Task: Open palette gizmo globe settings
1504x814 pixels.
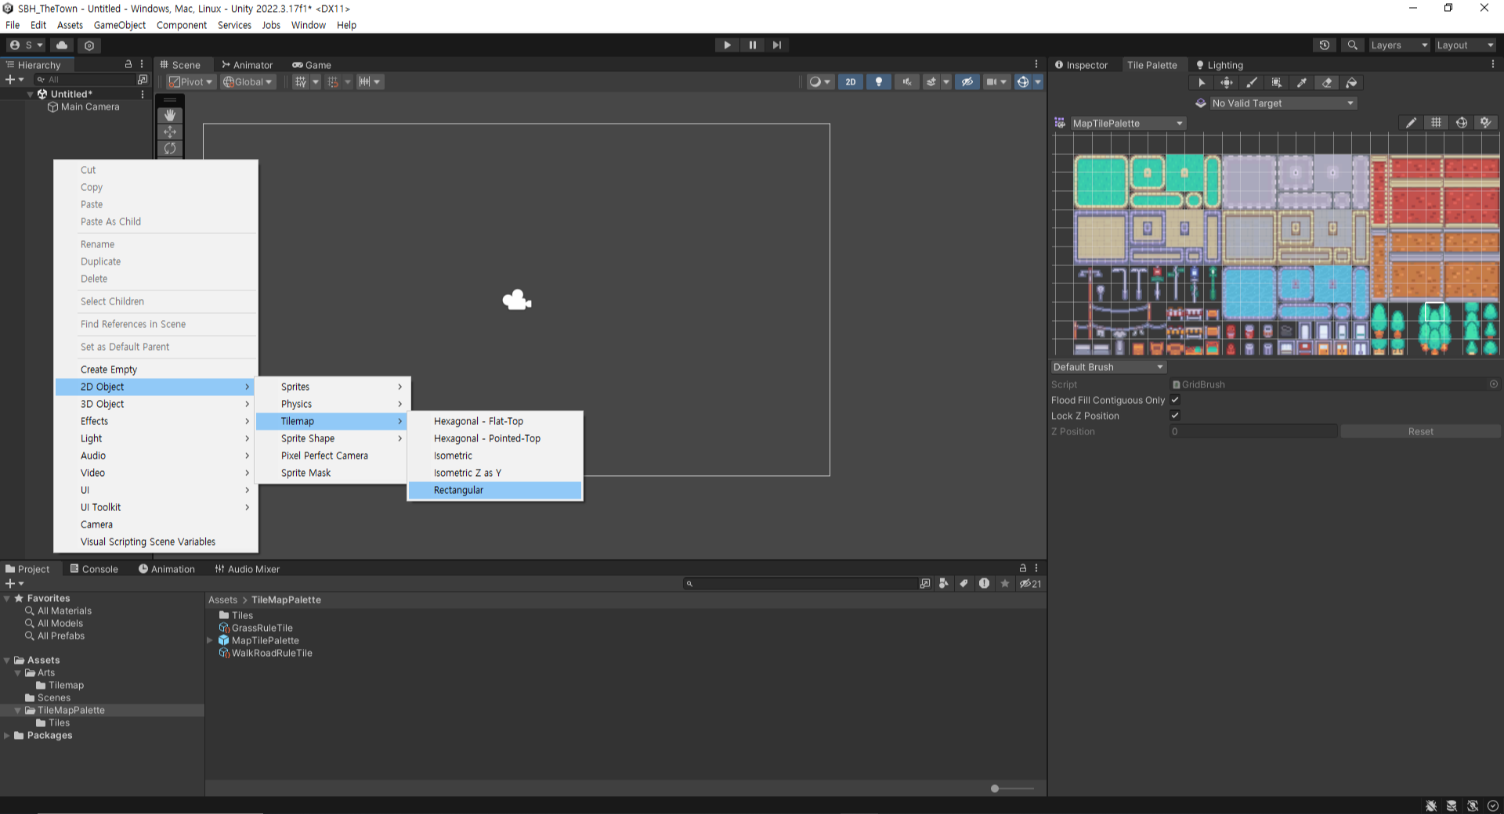Action: tap(1462, 123)
